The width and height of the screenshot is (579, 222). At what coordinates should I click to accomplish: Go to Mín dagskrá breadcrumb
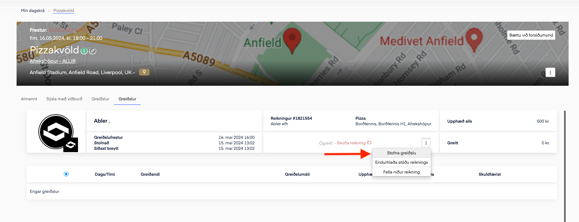click(33, 11)
